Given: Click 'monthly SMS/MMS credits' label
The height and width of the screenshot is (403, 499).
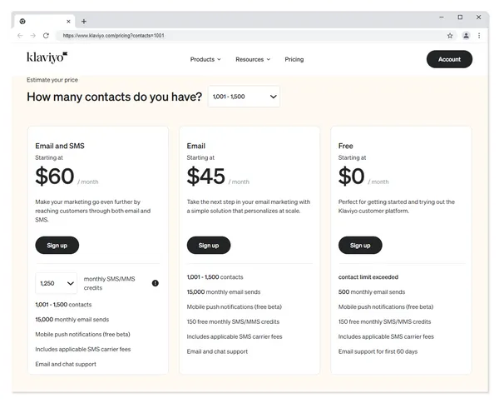Looking at the screenshot, I should (x=110, y=283).
